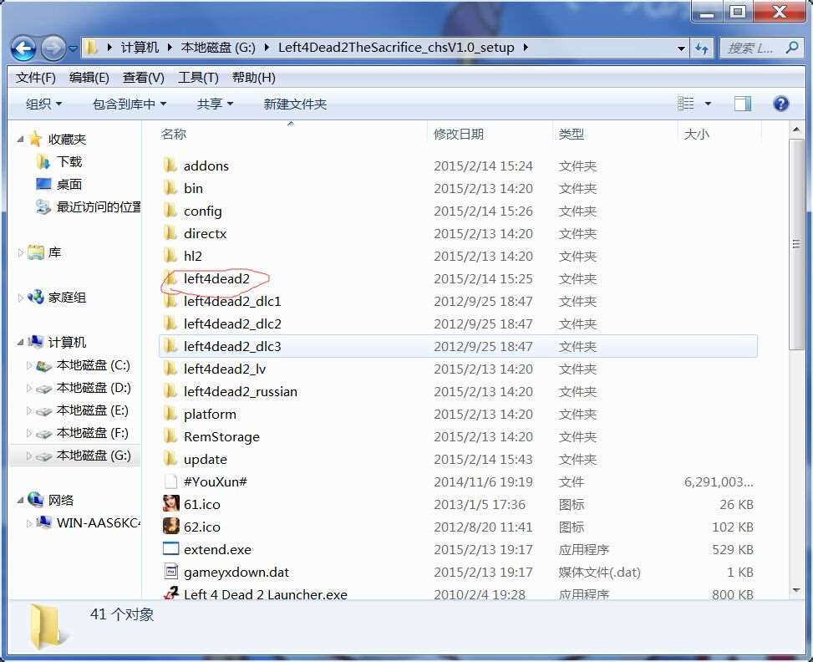Select Left 4 Dead 2 Launcher.exe
Image resolution: width=813 pixels, height=662 pixels.
(266, 594)
